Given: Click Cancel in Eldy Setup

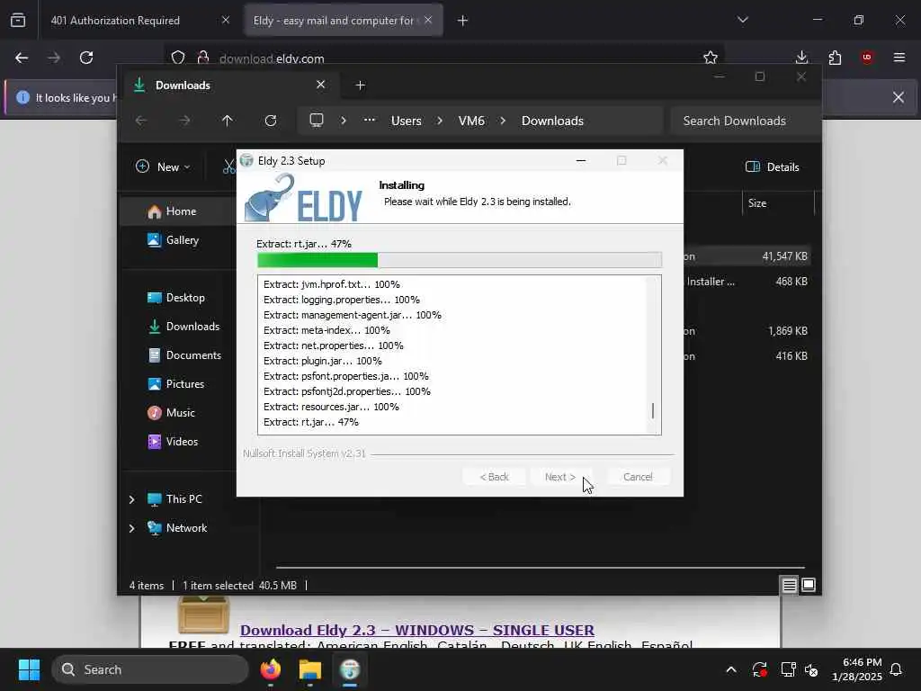Looking at the screenshot, I should pyautogui.click(x=638, y=477).
